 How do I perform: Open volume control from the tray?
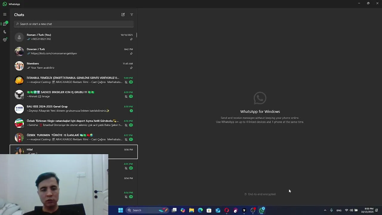pos(351,210)
